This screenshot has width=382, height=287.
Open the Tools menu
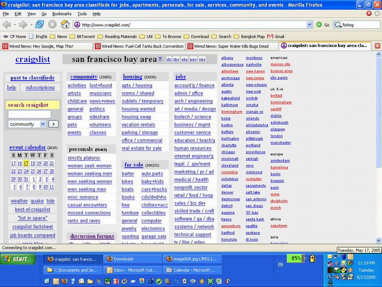tap(82, 14)
